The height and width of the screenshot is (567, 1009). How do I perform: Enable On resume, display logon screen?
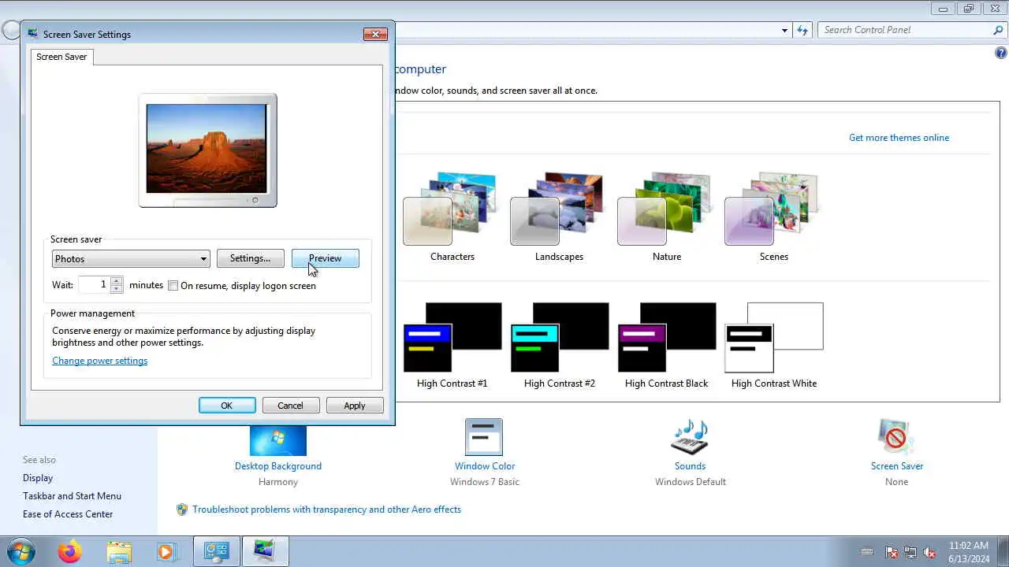(x=173, y=286)
